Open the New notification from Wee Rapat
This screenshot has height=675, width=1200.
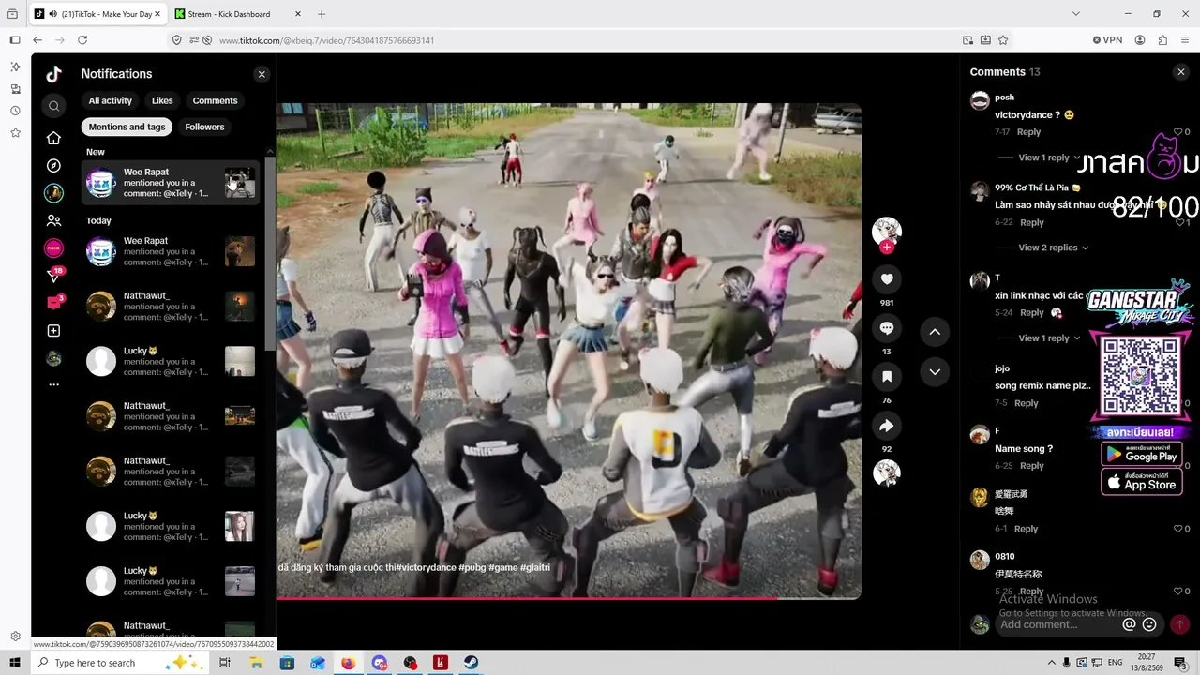(x=170, y=183)
